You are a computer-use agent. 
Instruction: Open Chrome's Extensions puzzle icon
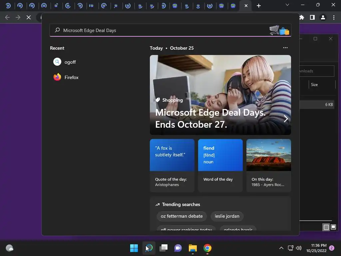click(302, 17)
